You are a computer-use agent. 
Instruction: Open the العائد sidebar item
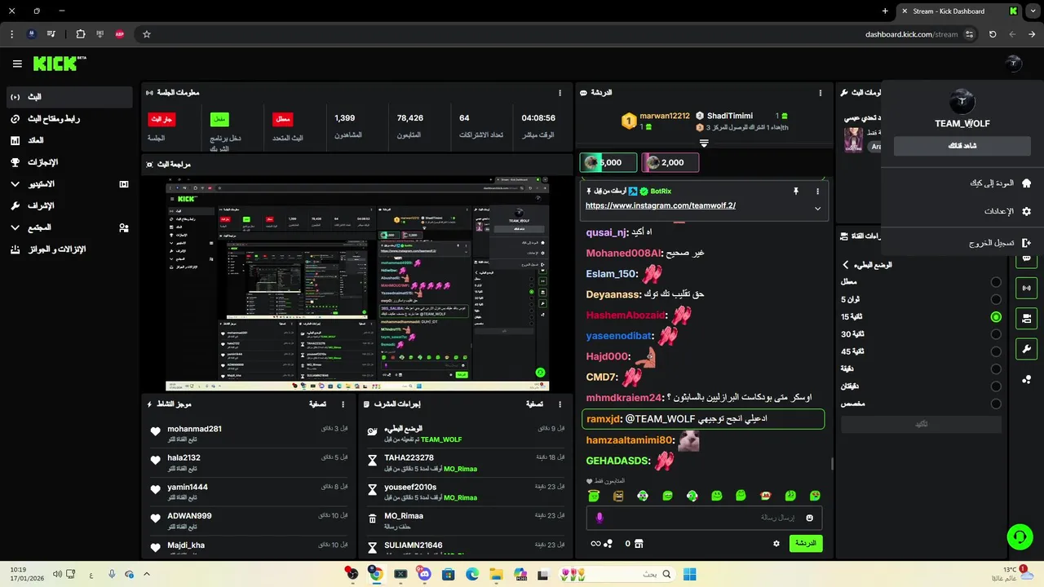69,140
